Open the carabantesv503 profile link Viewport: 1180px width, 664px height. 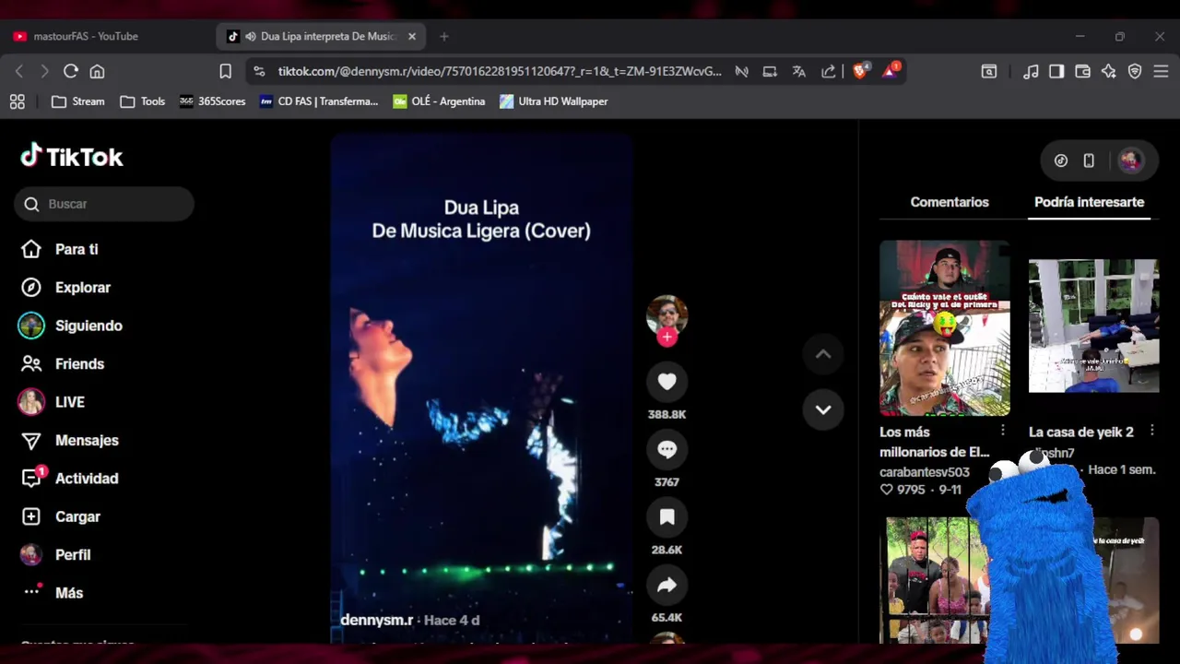(925, 471)
